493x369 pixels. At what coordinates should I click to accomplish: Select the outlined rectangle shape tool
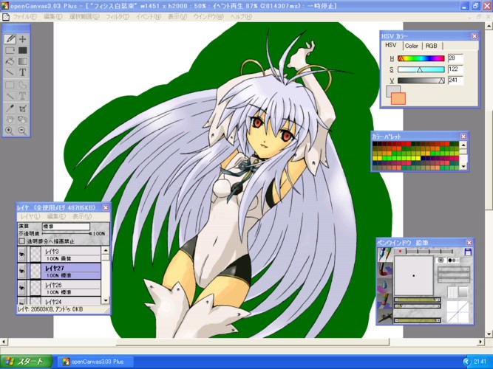tap(10, 50)
